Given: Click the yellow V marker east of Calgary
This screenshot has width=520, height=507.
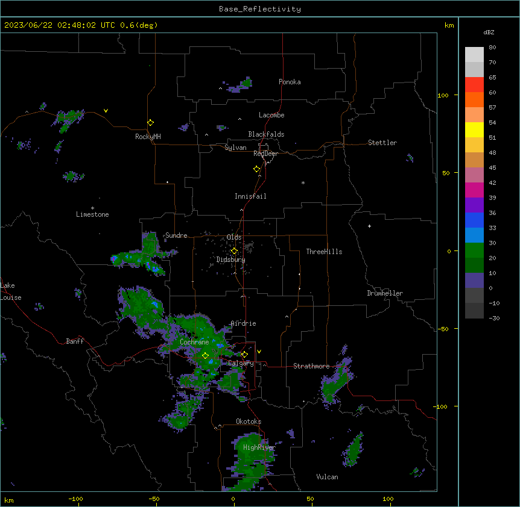Looking at the screenshot, I should coord(259,352).
